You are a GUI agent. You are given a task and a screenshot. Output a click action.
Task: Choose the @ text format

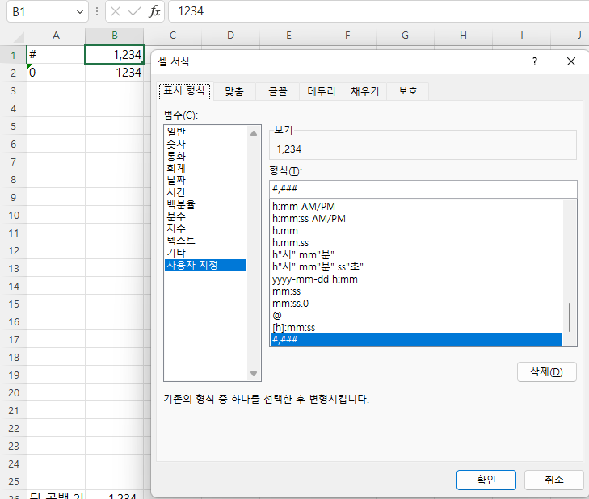point(416,316)
